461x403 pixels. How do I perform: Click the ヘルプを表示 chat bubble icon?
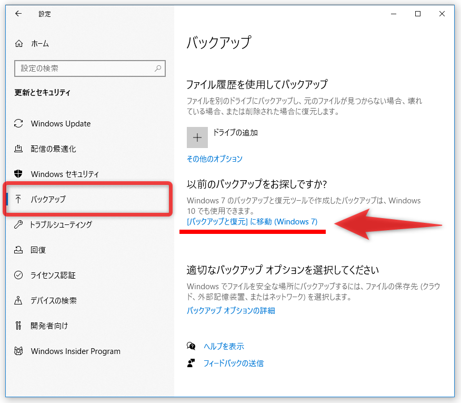[191, 346]
